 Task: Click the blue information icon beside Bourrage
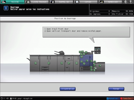coord(6,8)
